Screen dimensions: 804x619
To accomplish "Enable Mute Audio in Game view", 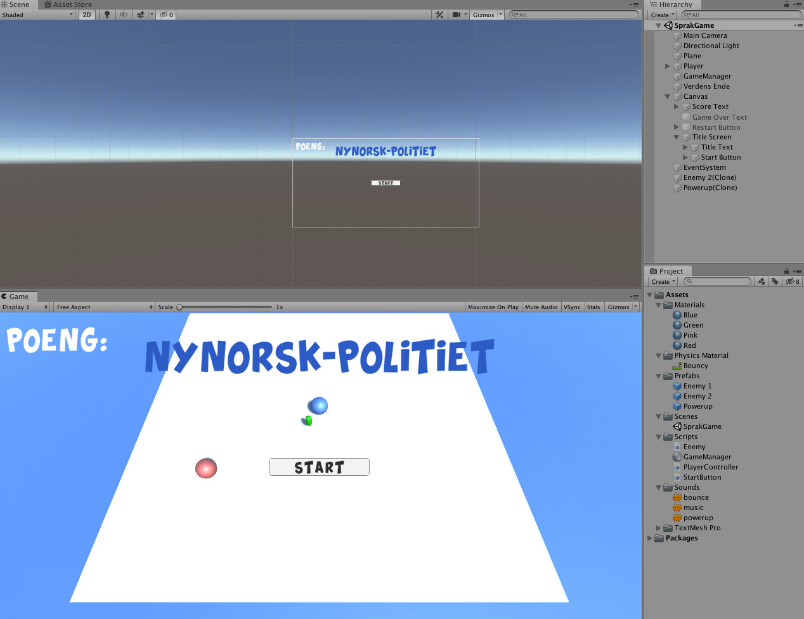I will [x=541, y=307].
